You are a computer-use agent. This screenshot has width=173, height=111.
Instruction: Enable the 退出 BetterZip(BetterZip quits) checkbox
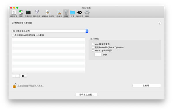point(93,47)
